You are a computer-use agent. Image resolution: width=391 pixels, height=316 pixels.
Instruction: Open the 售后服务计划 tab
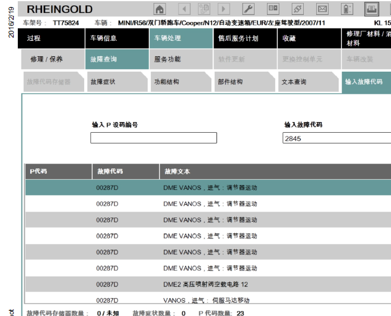(245, 38)
